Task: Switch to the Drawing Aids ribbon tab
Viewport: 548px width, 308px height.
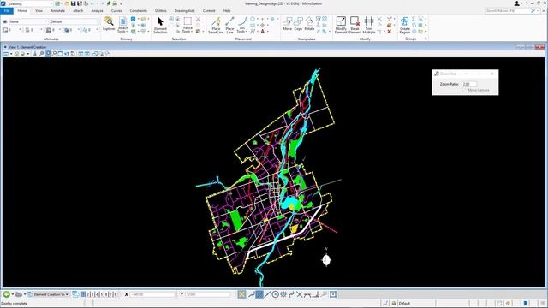Action: pyautogui.click(x=185, y=11)
